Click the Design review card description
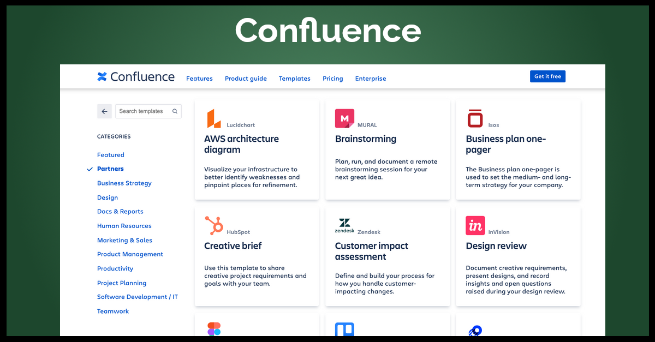The width and height of the screenshot is (655, 342). click(516, 280)
